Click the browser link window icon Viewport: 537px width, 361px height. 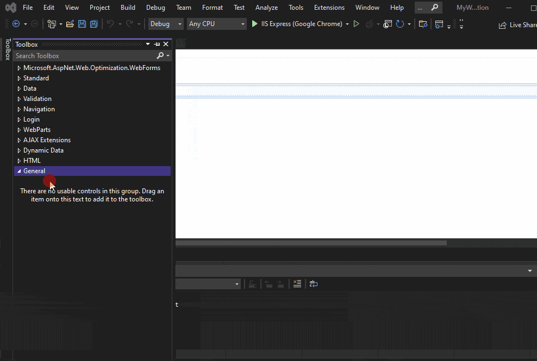click(388, 24)
